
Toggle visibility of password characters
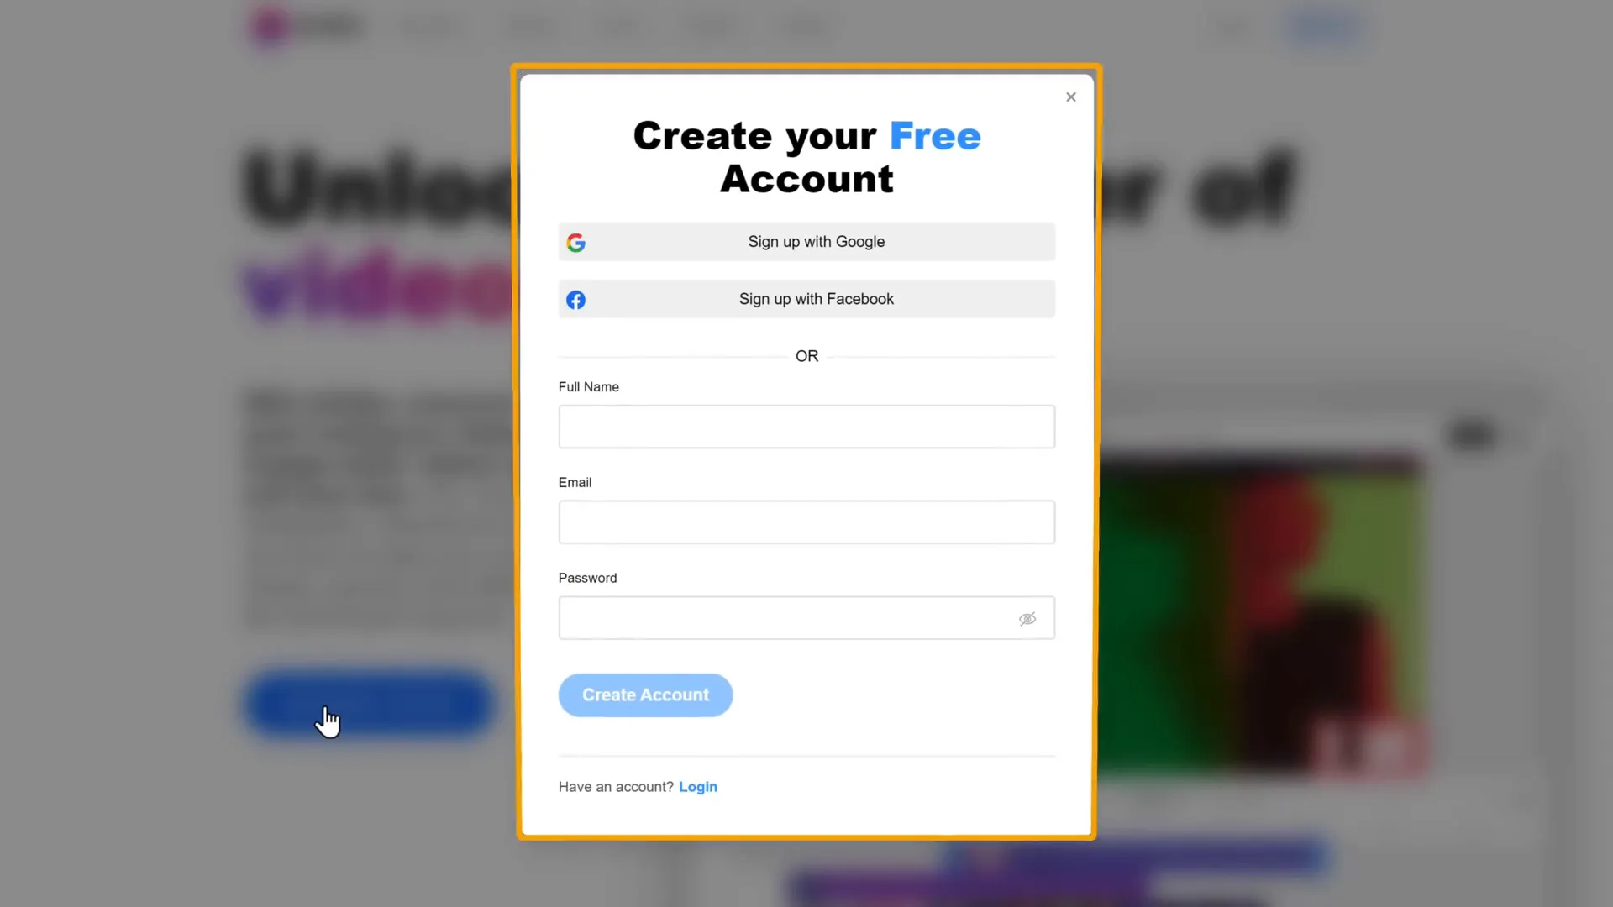1028,618
